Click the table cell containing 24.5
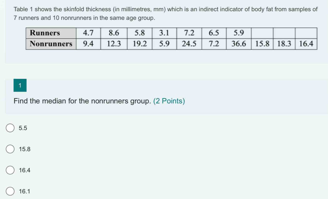The height and width of the screenshot is (199, 328). pos(189,44)
